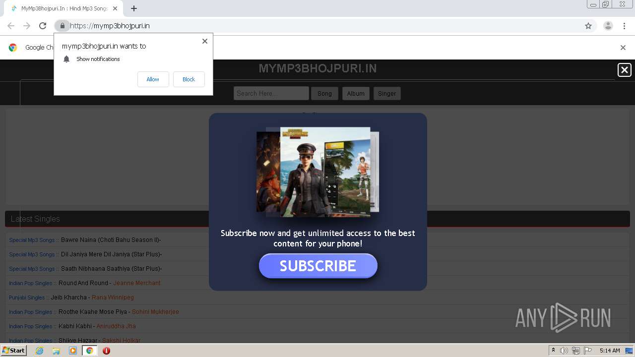Click the Song search button
The width and height of the screenshot is (635, 357).
click(324, 93)
